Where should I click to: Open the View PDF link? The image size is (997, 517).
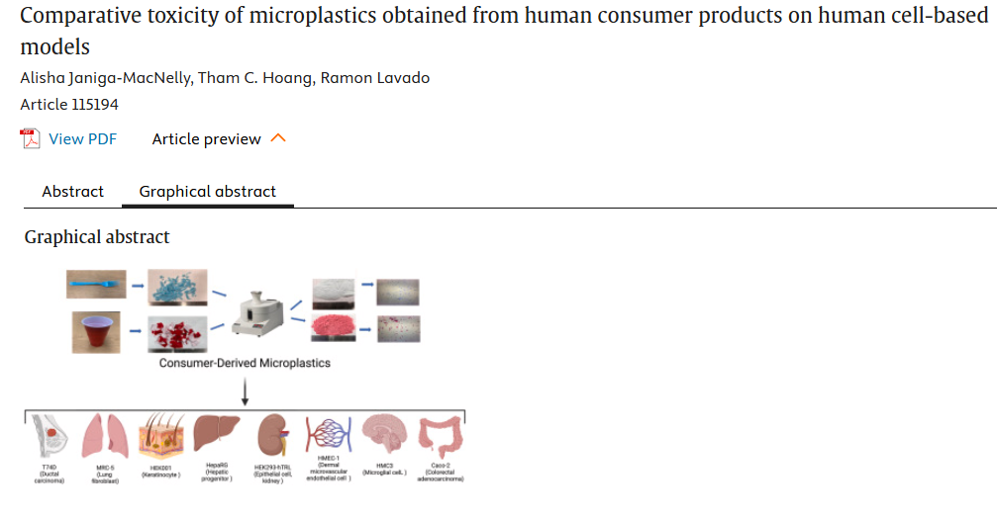82,139
